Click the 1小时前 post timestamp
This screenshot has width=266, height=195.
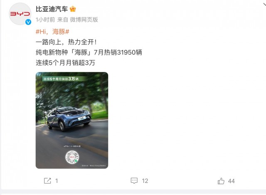tap(45, 20)
